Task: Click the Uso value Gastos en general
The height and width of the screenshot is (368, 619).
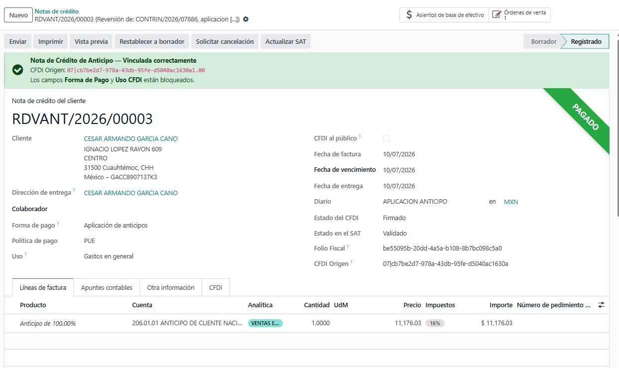Action: [109, 256]
